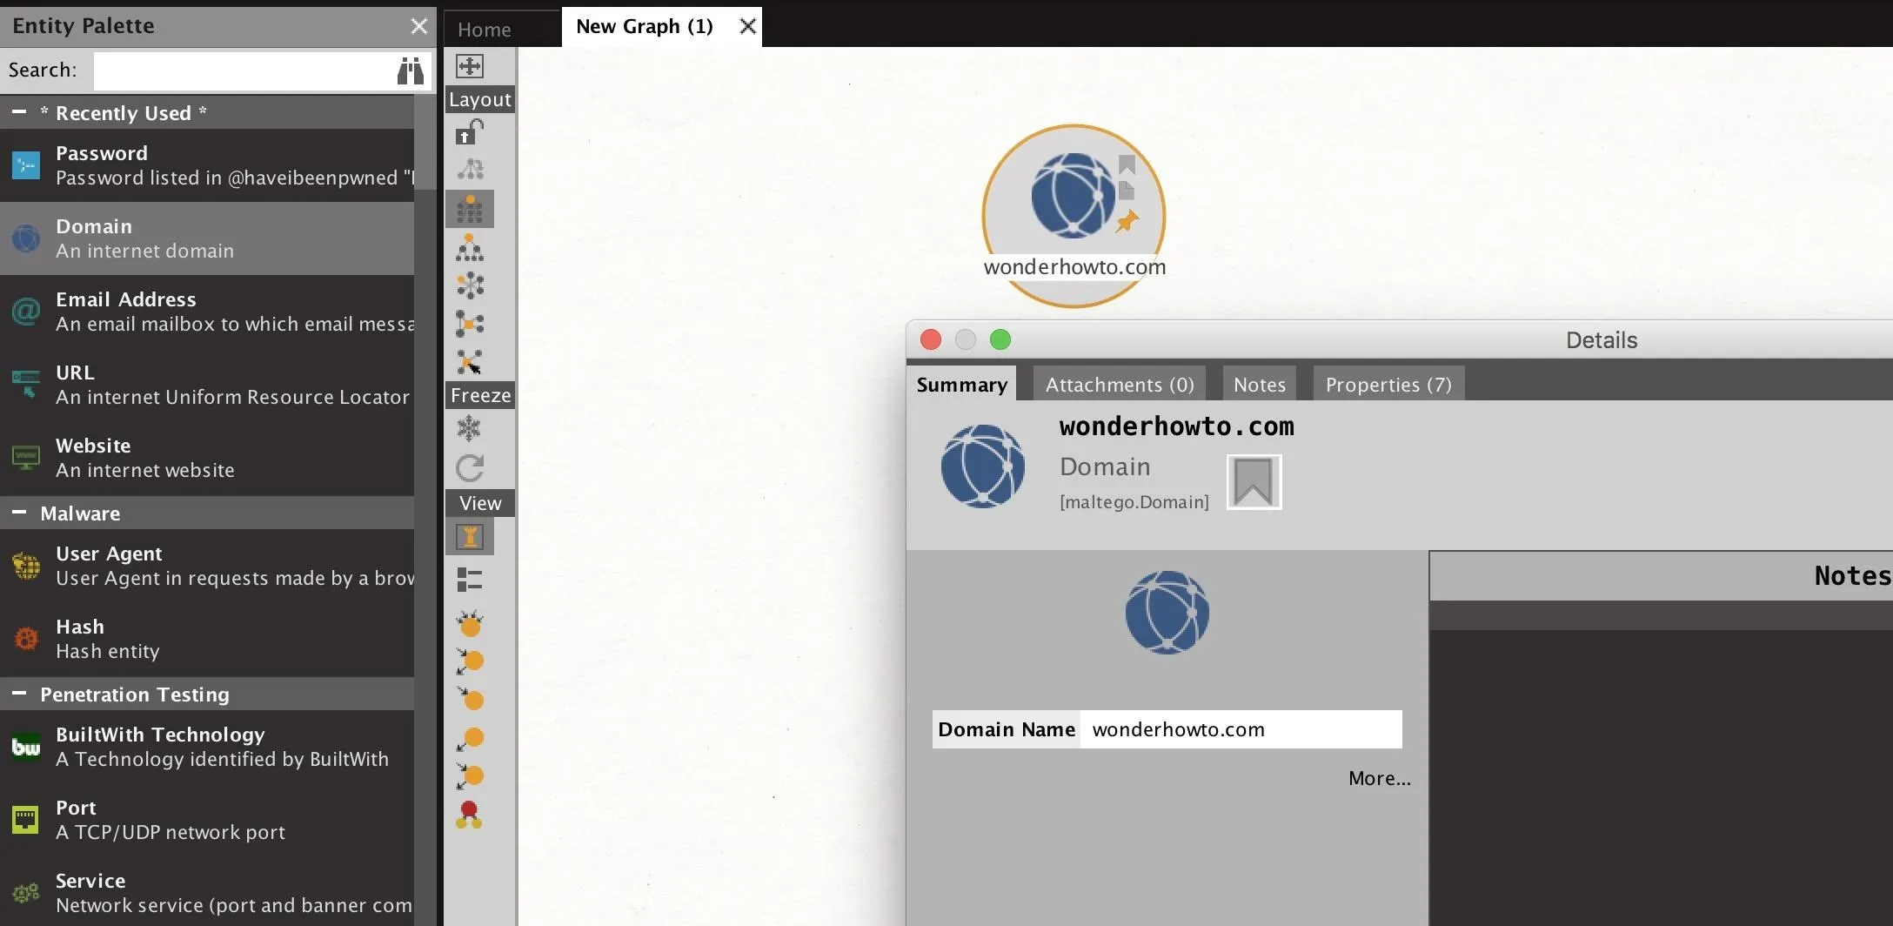Screen dimensions: 1893x926
Task: Close the Entity Palette panel
Action: 419,26
